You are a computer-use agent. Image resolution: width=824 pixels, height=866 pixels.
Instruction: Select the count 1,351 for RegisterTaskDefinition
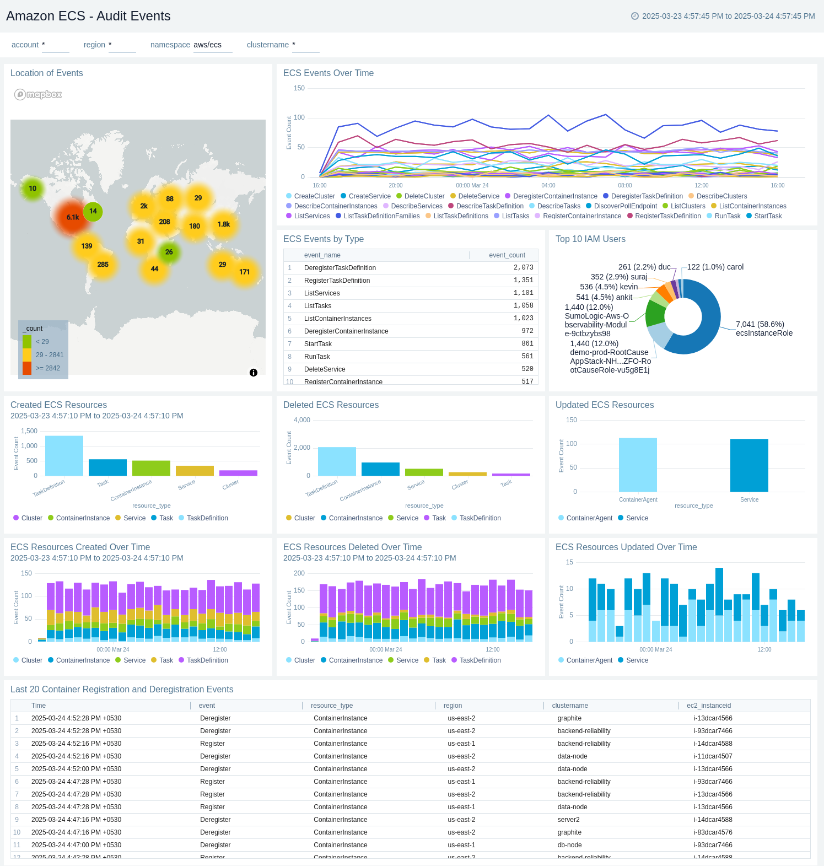click(x=524, y=281)
